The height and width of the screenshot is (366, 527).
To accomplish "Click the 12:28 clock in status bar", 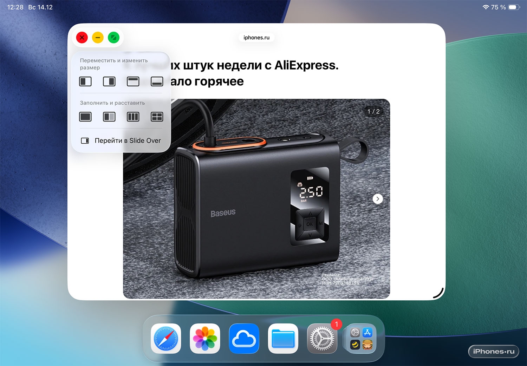I will (x=15, y=7).
